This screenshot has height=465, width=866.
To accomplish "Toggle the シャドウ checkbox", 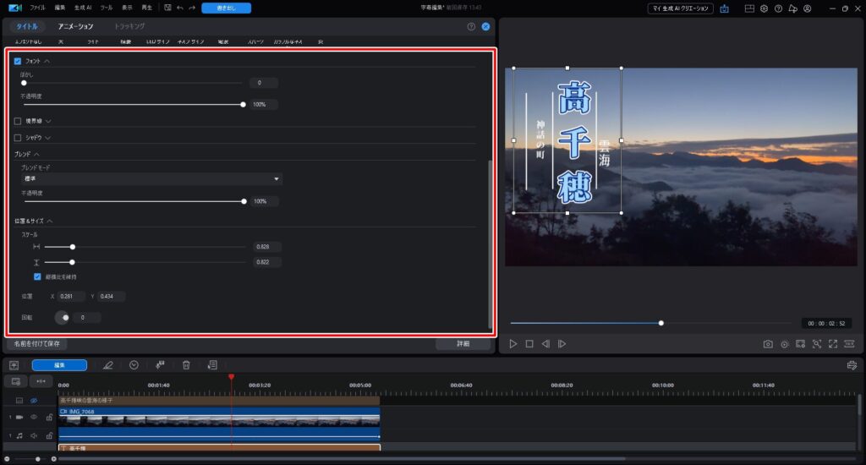I will pos(18,137).
